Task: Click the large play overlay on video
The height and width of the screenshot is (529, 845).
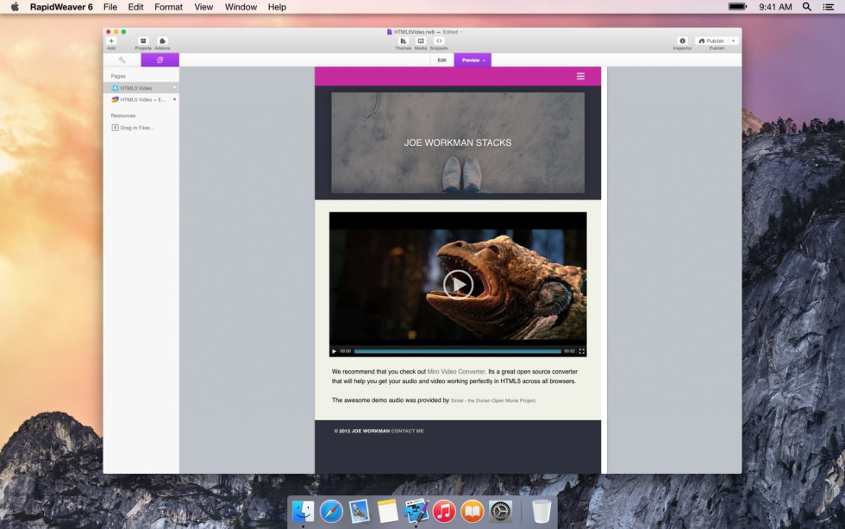Action: tap(458, 284)
